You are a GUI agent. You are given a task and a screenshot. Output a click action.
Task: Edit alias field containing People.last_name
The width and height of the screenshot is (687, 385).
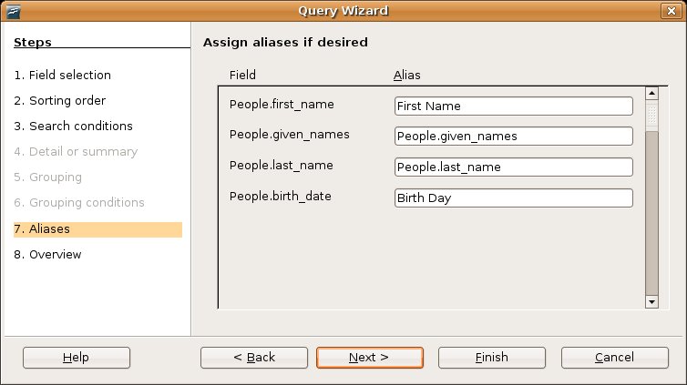click(x=514, y=167)
